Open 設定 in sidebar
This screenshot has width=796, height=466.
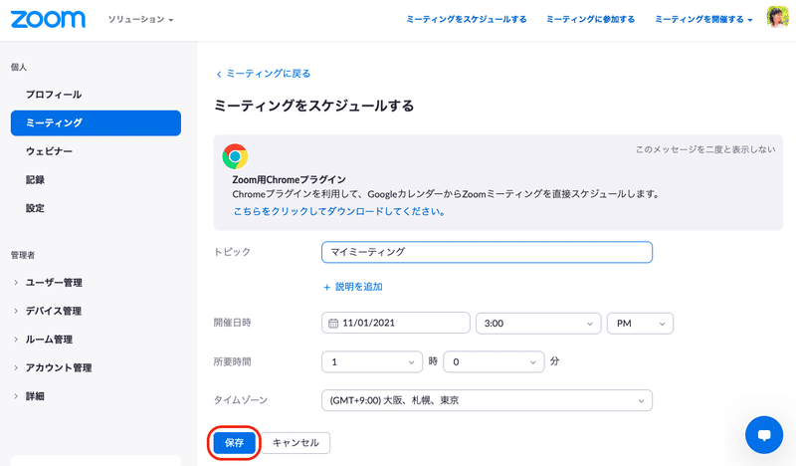point(35,208)
